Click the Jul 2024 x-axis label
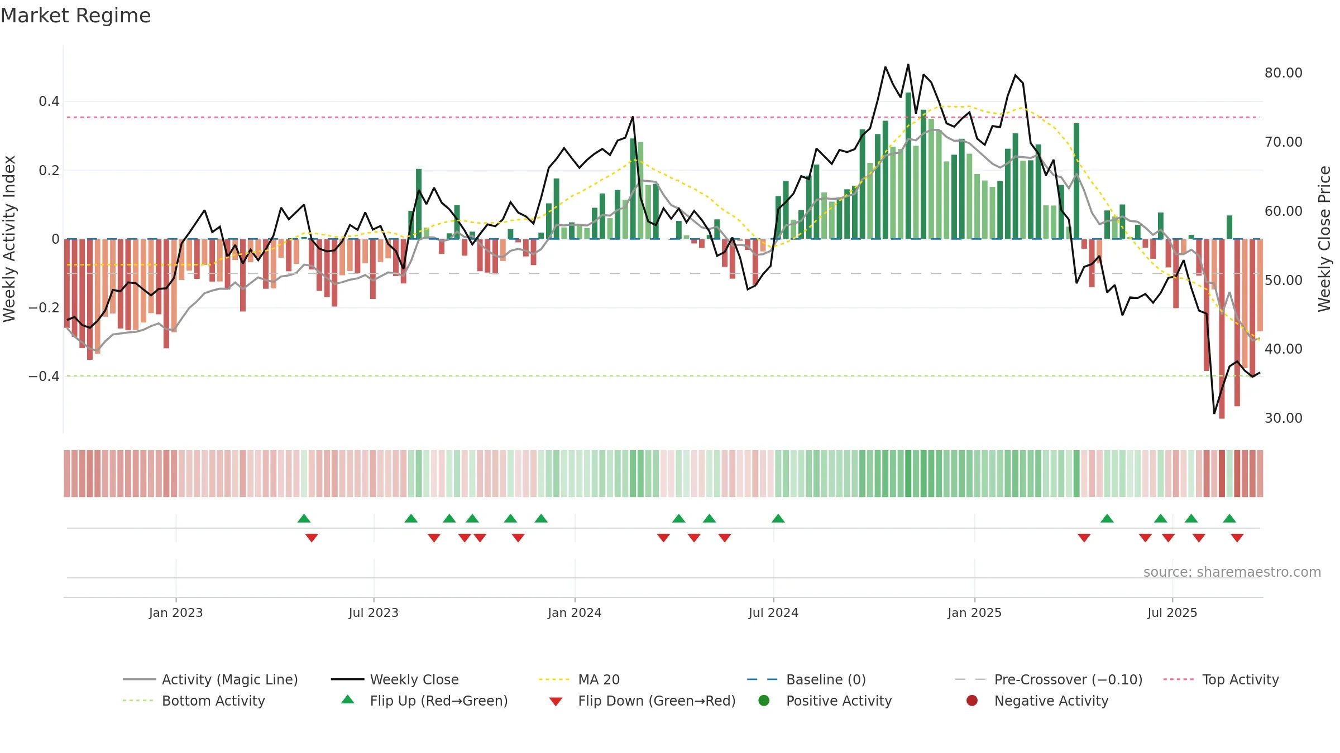This screenshot has height=753, width=1340. (x=773, y=612)
